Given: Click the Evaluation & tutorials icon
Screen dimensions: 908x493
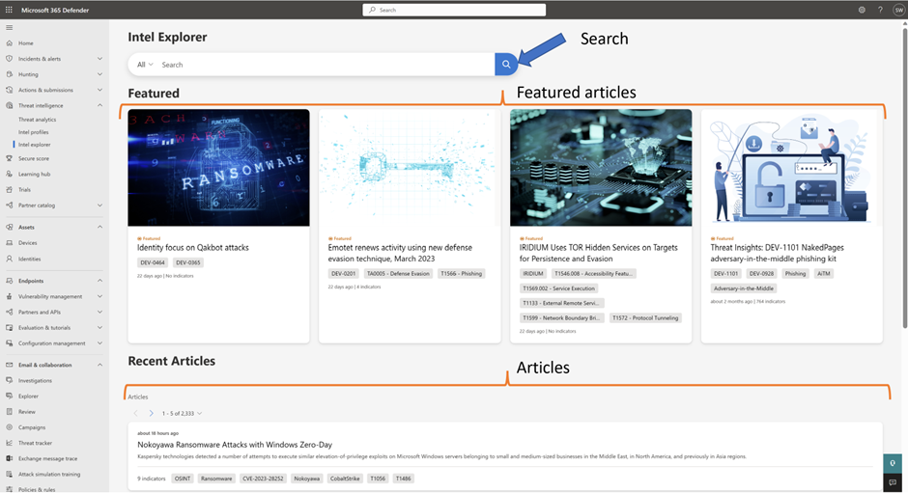Looking at the screenshot, I should (x=10, y=328).
